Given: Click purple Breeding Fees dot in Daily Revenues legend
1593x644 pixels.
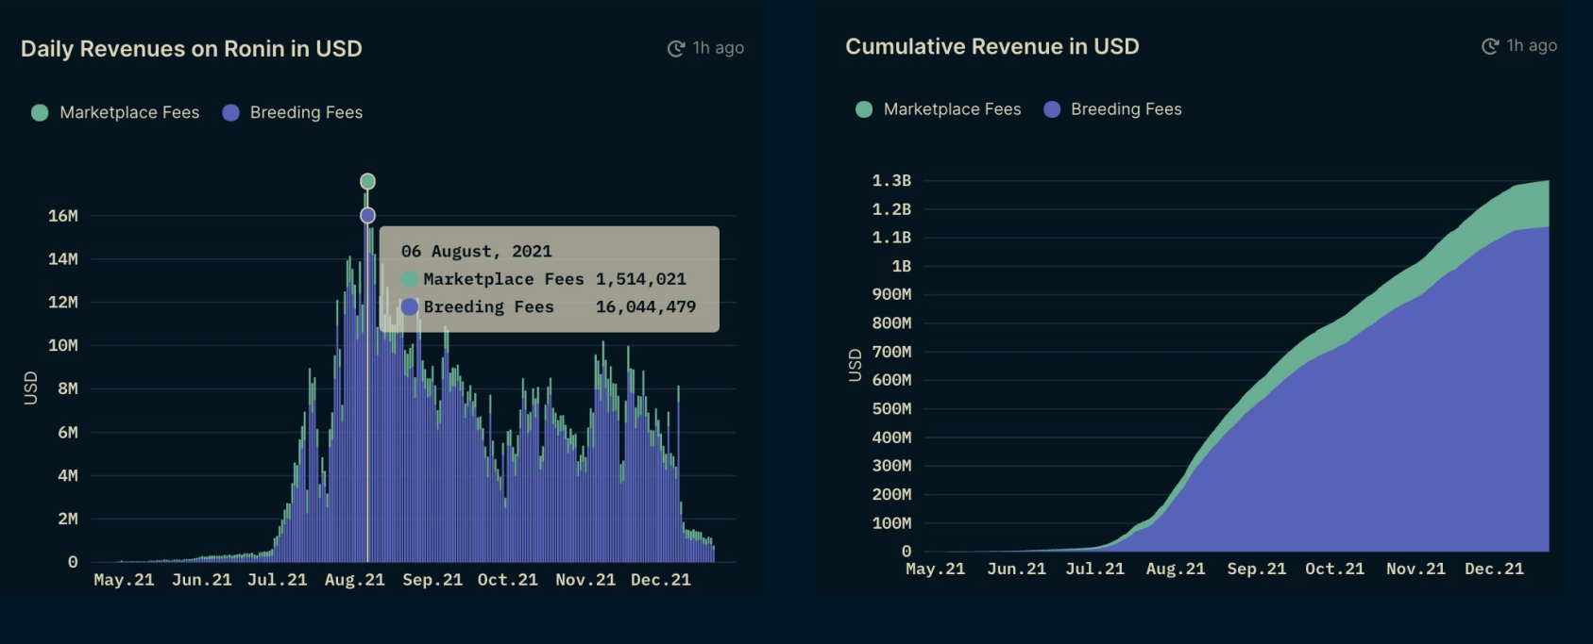Looking at the screenshot, I should [230, 112].
